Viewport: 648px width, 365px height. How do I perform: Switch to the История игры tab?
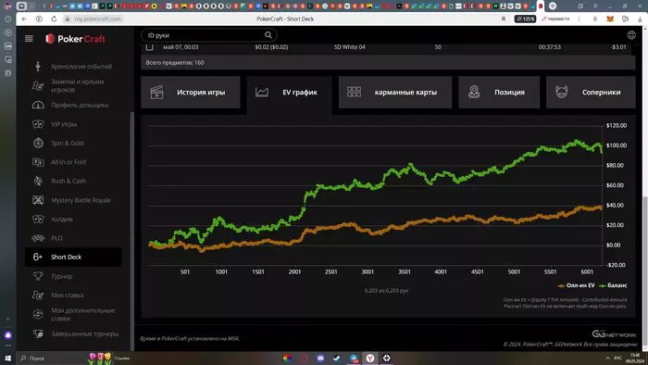tap(191, 93)
